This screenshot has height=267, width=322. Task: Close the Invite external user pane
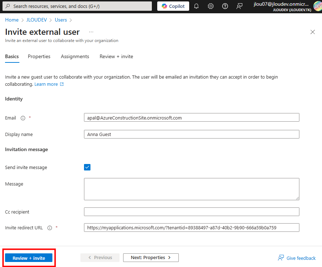click(x=313, y=32)
